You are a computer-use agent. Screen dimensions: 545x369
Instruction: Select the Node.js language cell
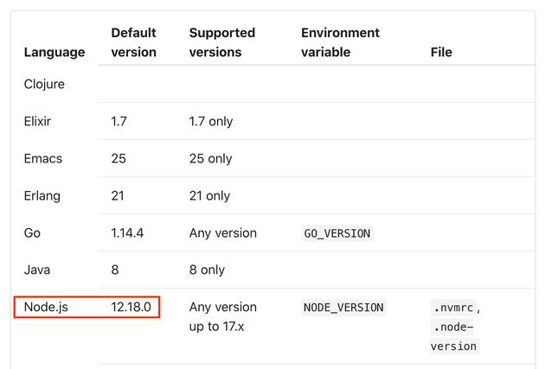coord(46,307)
